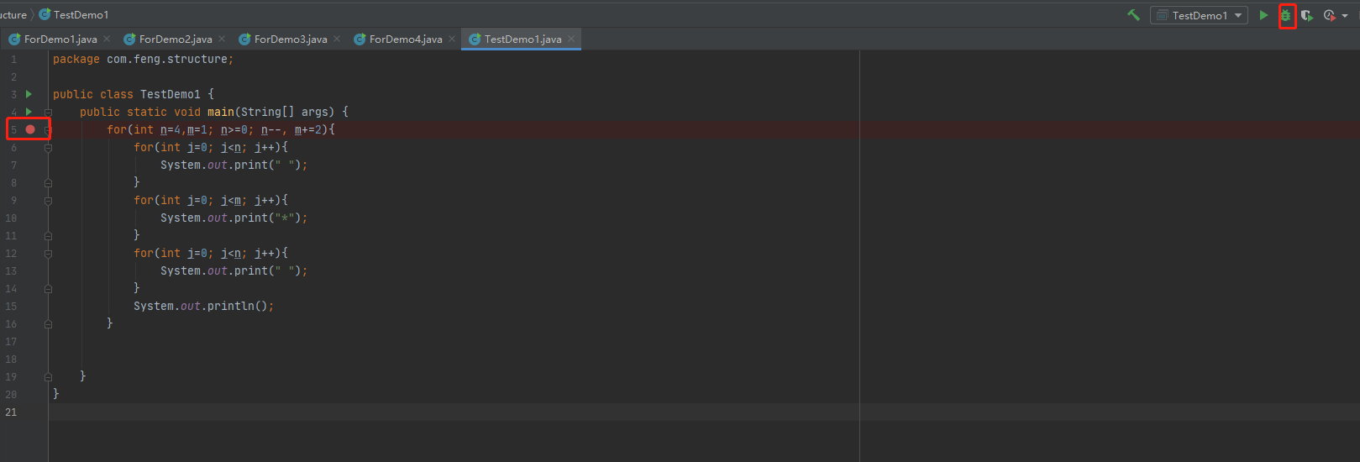Click line number 1 in the gutter

(13, 59)
